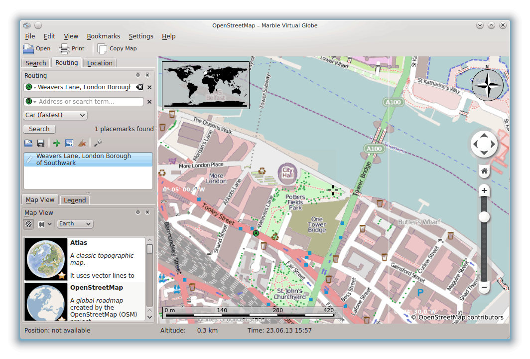Toggle the globe view button in Map View
The width and height of the screenshot is (530, 359).
point(29,224)
